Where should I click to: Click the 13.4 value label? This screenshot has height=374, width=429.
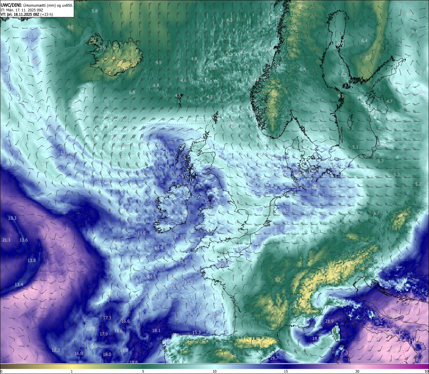point(19,284)
